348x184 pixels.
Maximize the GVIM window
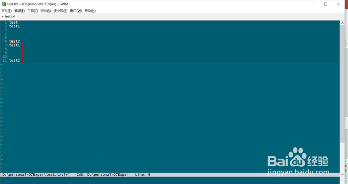[326, 4]
